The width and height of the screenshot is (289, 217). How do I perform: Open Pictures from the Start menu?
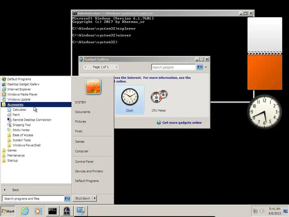click(x=80, y=121)
